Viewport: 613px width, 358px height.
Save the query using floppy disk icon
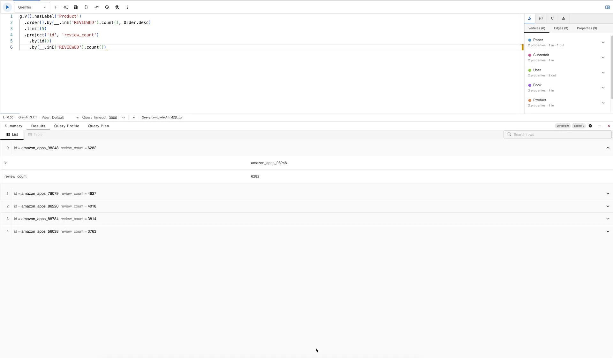pos(76,7)
